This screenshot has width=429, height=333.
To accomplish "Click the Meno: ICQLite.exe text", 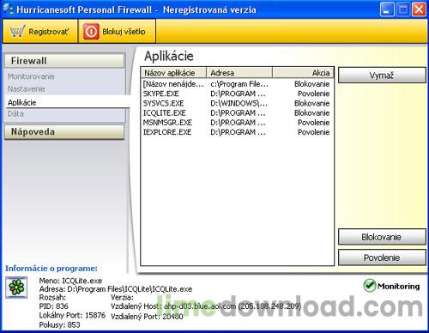I will (70, 281).
